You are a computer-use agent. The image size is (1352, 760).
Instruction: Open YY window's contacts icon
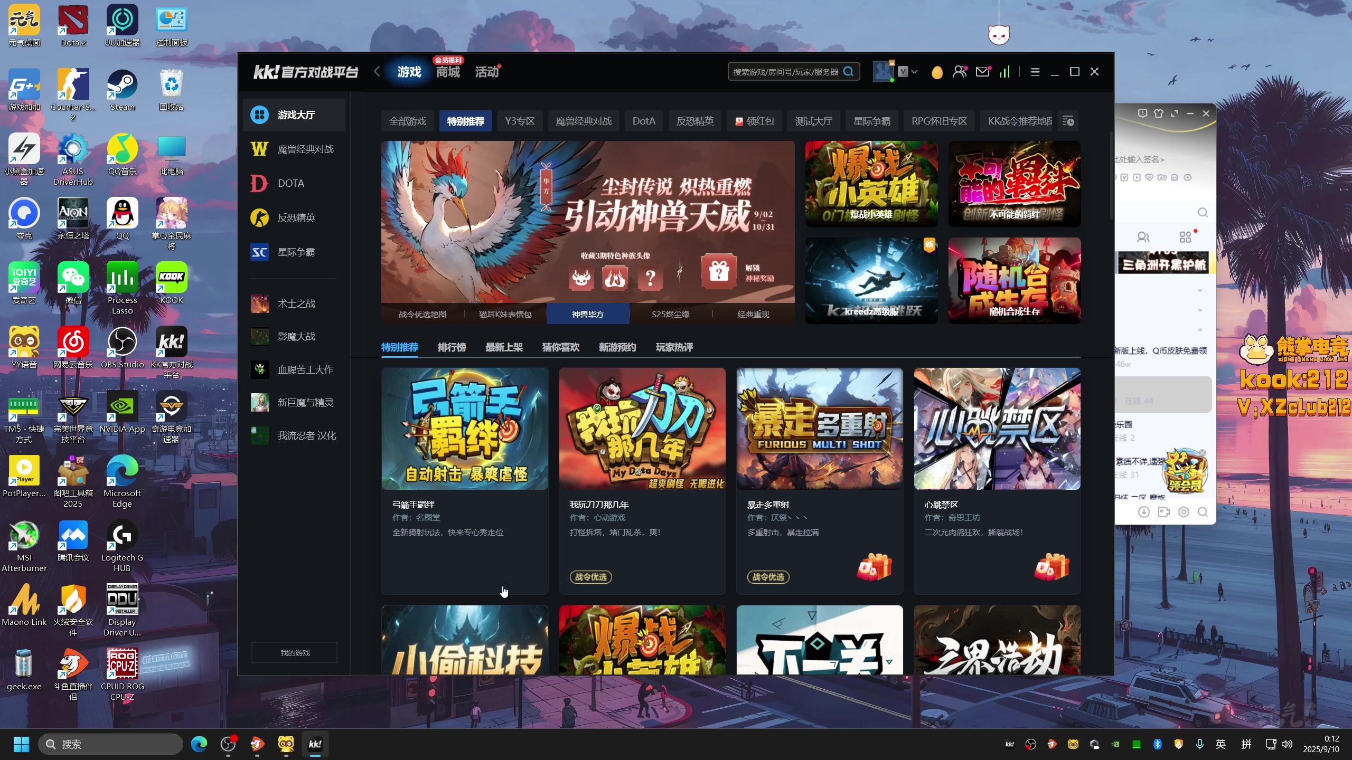point(1143,237)
